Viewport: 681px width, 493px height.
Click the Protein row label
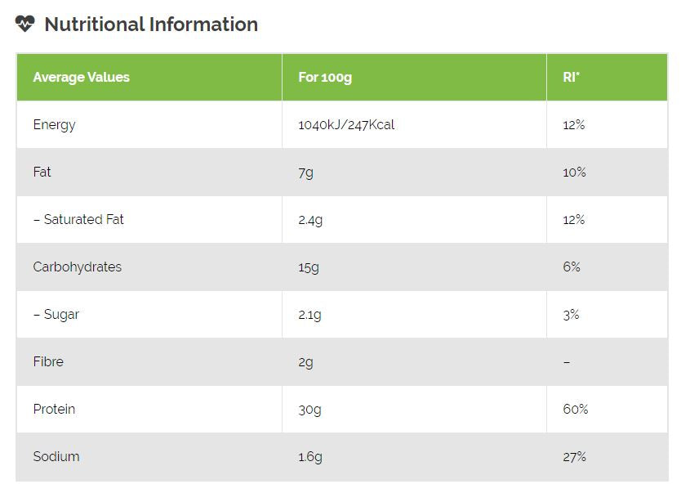point(54,410)
